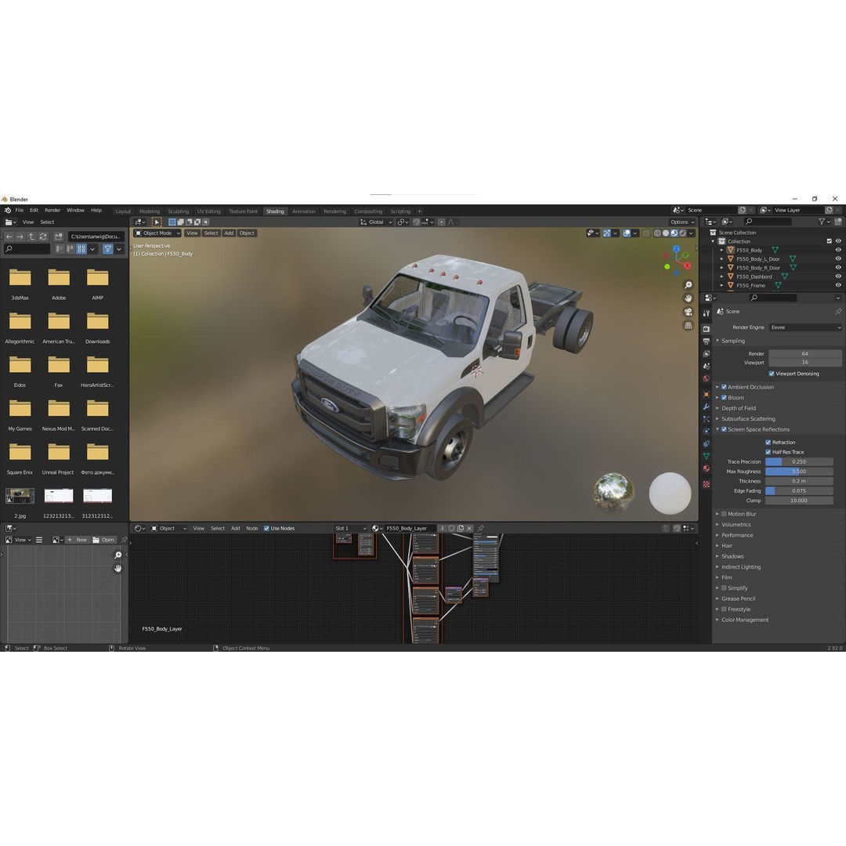The width and height of the screenshot is (846, 846).
Task: Disable the Bloom checkbox
Action: coord(724,398)
